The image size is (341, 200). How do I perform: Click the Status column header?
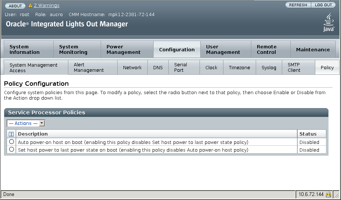coord(312,134)
